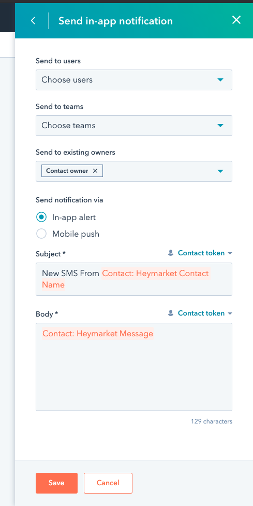253x506 pixels.
Task: Save the notification settings
Action: tap(56, 483)
